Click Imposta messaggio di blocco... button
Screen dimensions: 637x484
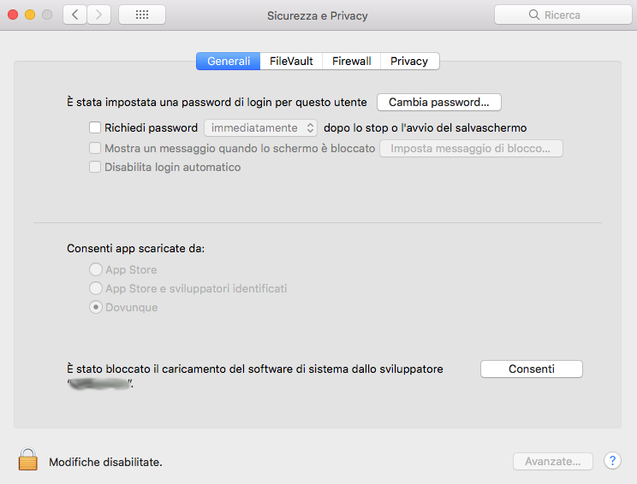(x=471, y=149)
